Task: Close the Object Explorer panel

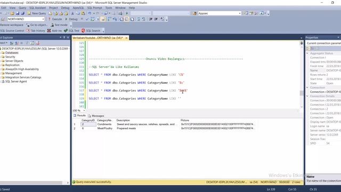Action: [68, 37]
